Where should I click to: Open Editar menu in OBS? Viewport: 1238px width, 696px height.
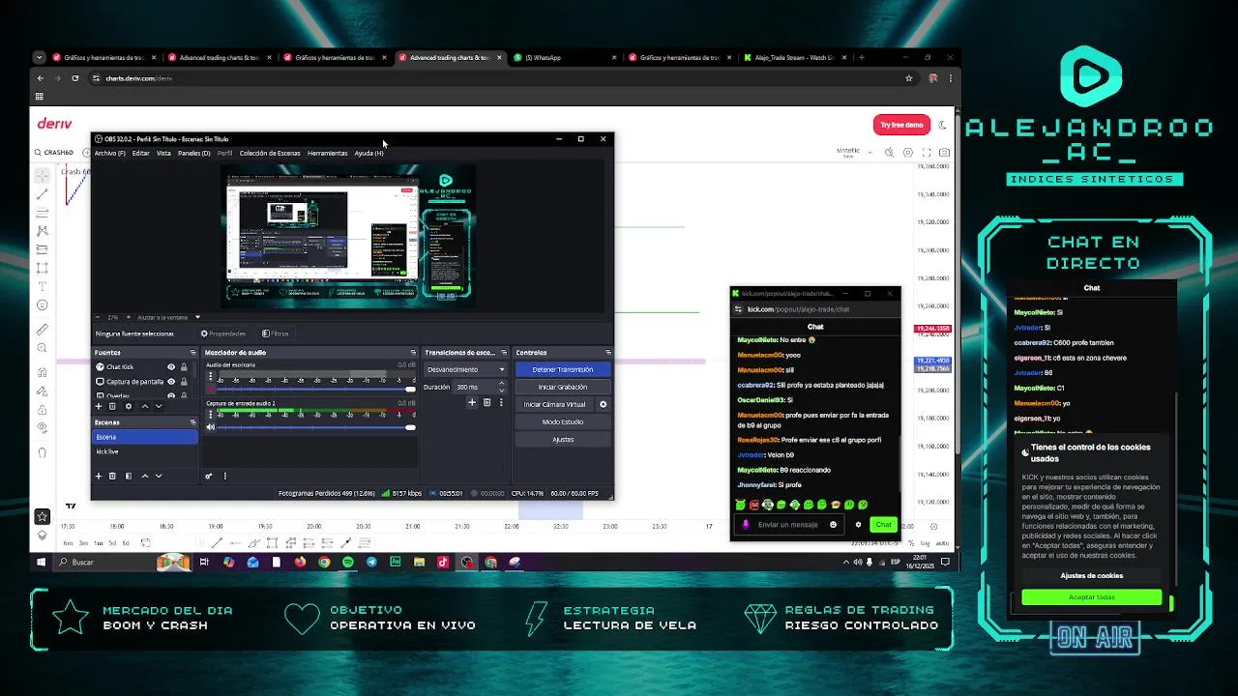140,153
